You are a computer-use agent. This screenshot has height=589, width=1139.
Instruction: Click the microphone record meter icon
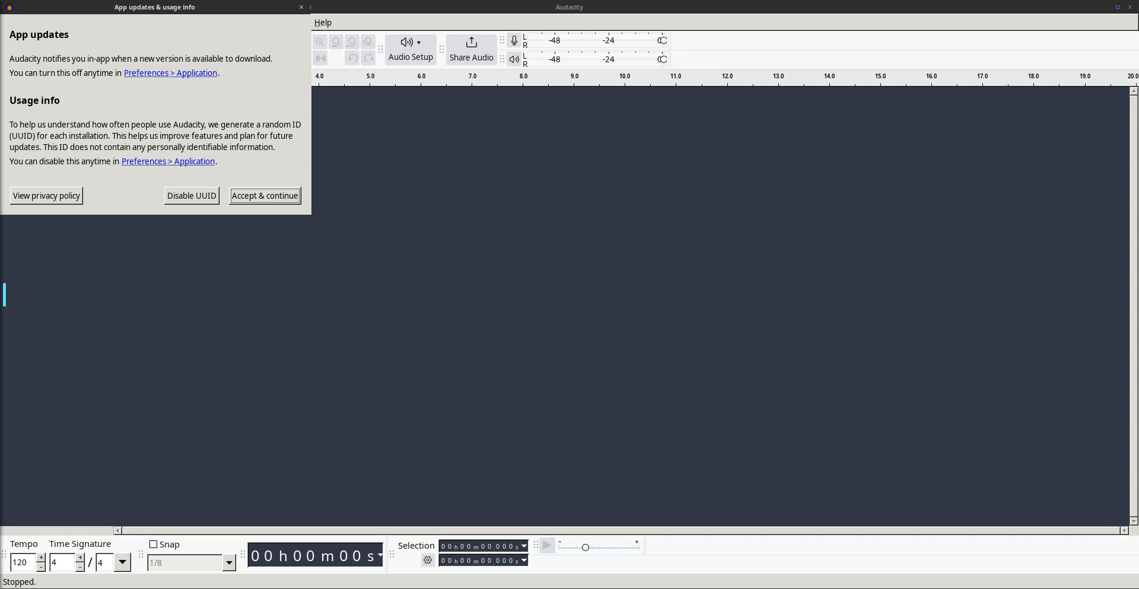tap(514, 40)
